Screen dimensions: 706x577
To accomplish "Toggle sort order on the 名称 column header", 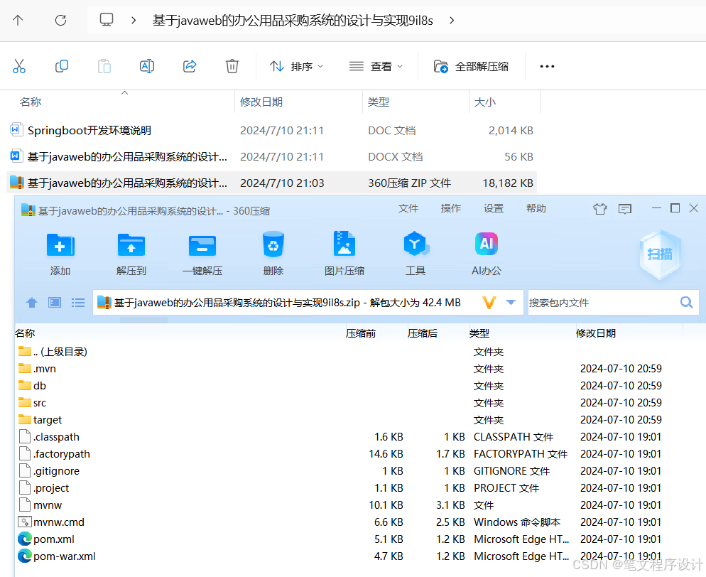I will click(x=31, y=102).
